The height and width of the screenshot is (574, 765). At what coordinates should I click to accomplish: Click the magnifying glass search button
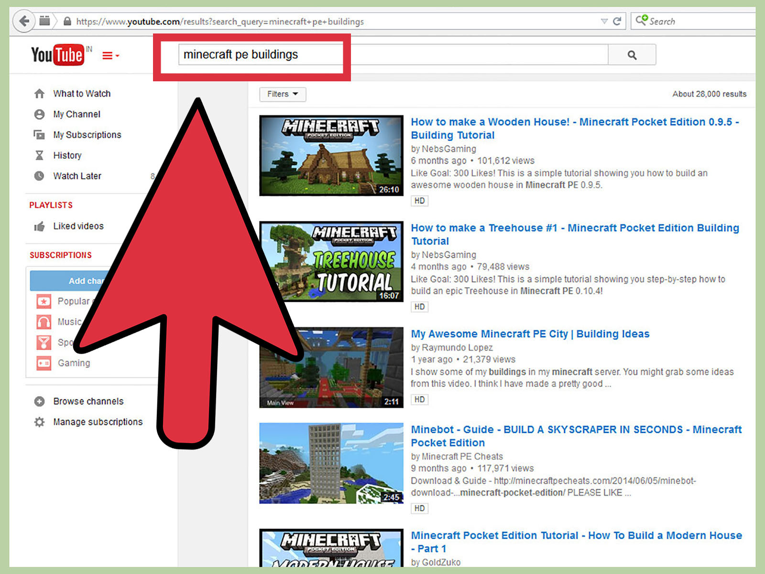632,55
